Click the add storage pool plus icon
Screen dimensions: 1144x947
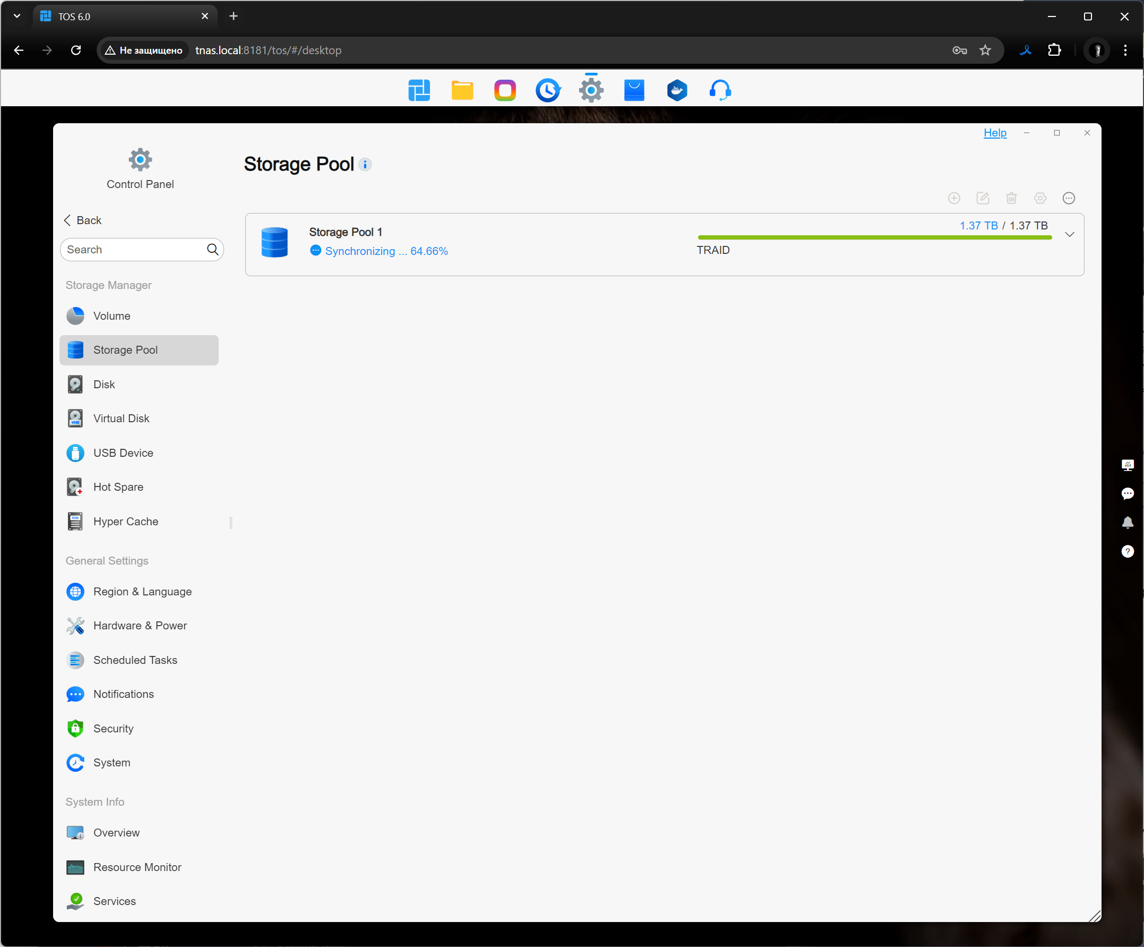coord(954,198)
